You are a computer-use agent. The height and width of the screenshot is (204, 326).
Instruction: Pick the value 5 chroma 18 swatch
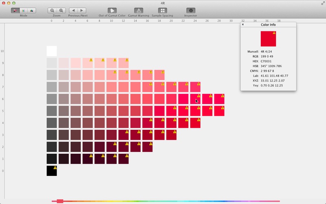pyautogui.click(x=159, y=111)
